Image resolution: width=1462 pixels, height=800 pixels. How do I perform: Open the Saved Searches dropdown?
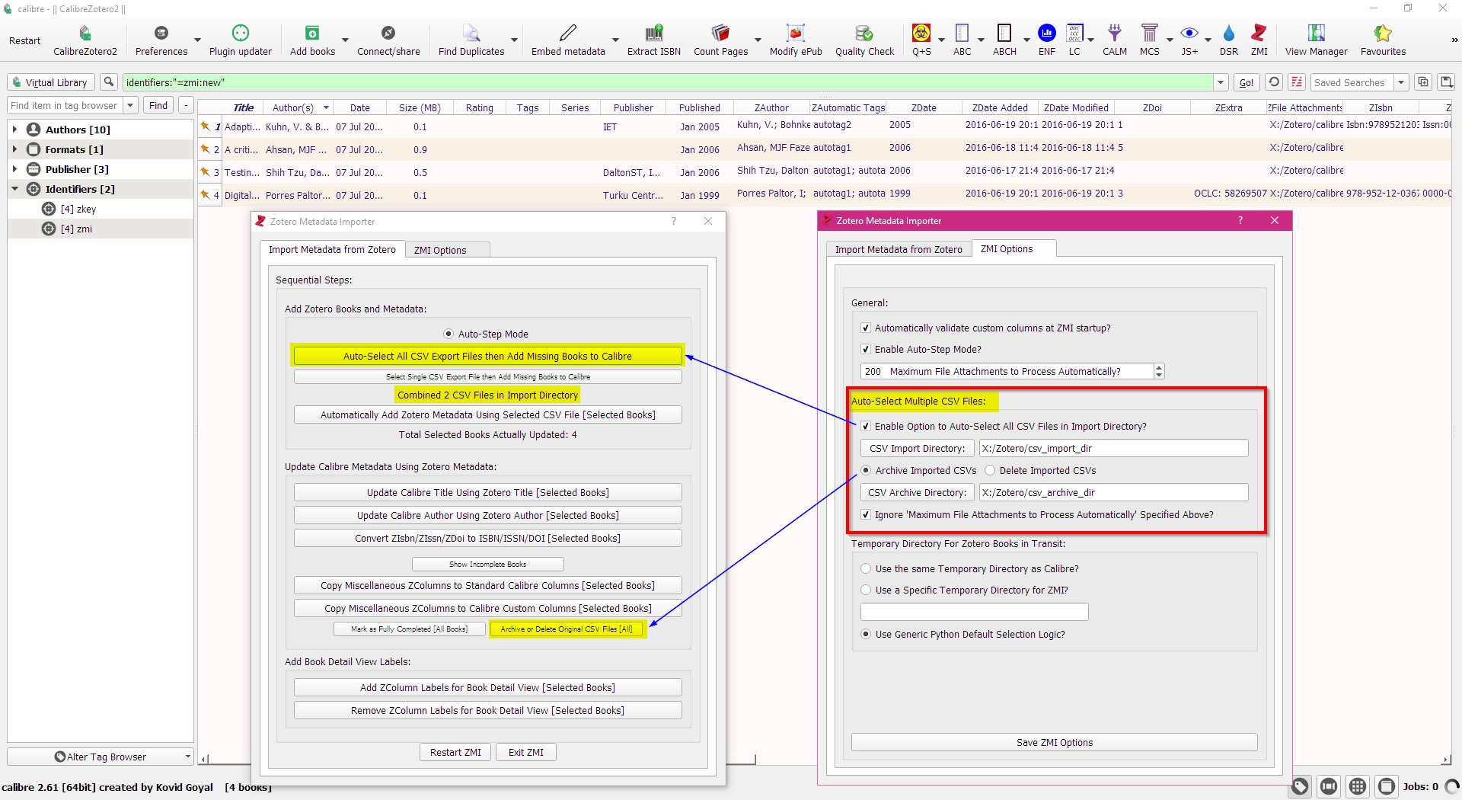[x=1401, y=82]
